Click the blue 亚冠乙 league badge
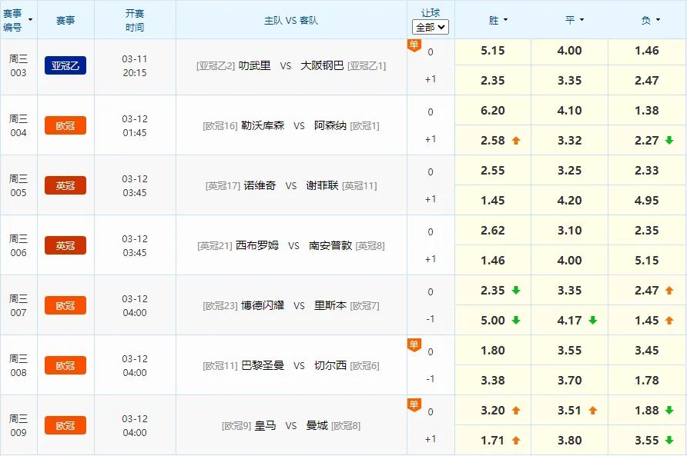 65,65
